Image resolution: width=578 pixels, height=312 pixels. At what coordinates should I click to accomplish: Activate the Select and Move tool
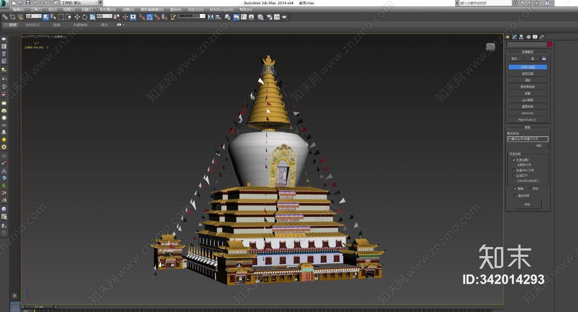tap(77, 17)
